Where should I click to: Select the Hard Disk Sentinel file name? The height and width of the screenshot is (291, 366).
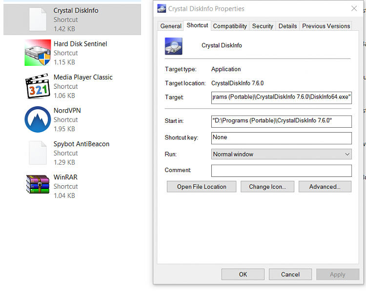[81, 44]
